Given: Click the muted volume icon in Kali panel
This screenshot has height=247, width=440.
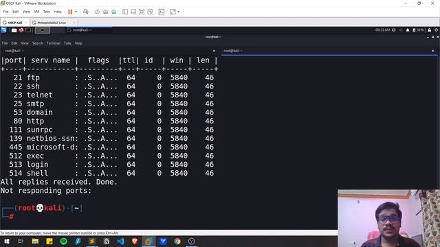Looking at the screenshot, I should tap(401, 30).
